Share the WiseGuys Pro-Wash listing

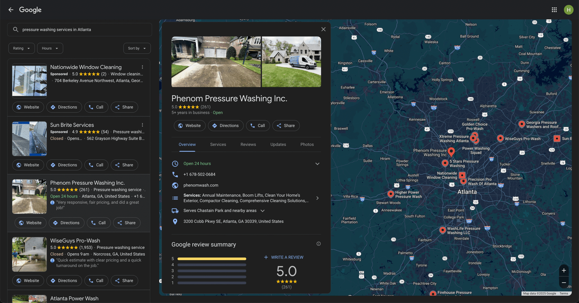(x=124, y=281)
